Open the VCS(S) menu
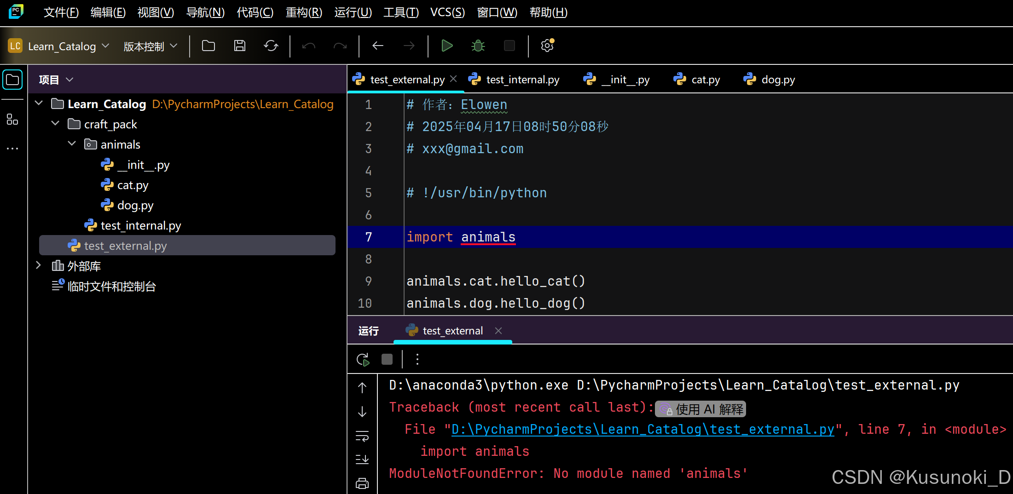This screenshot has height=494, width=1013. point(447,12)
